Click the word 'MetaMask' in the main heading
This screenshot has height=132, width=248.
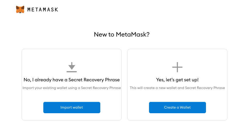131,34
